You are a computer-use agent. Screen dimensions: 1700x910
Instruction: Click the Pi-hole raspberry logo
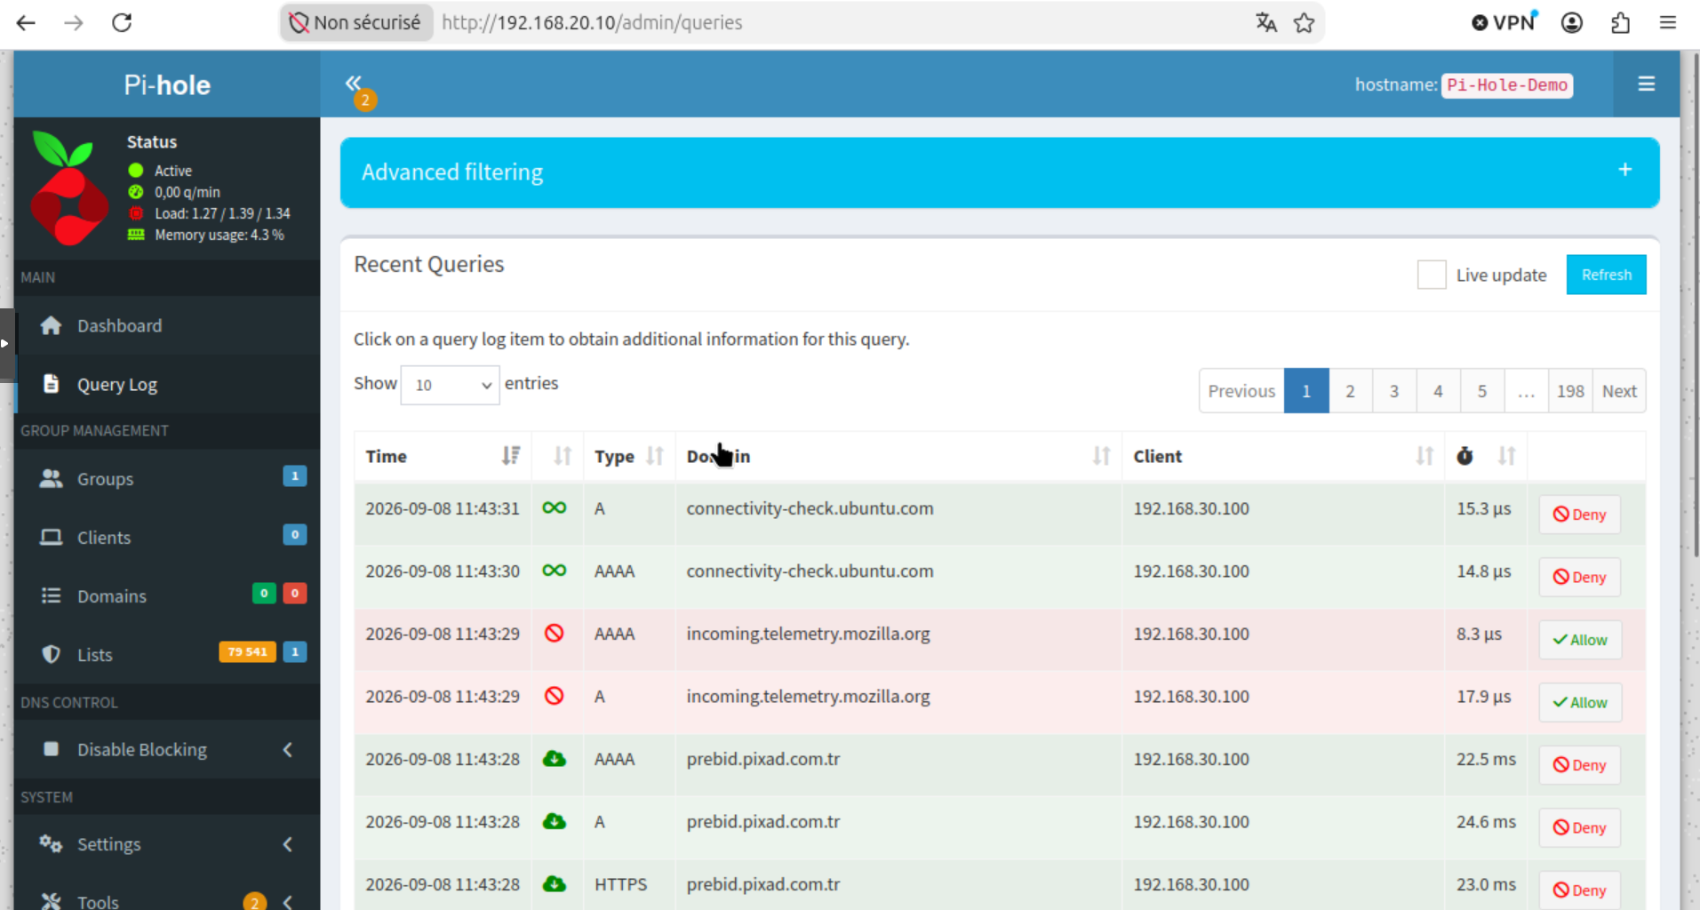pos(68,188)
